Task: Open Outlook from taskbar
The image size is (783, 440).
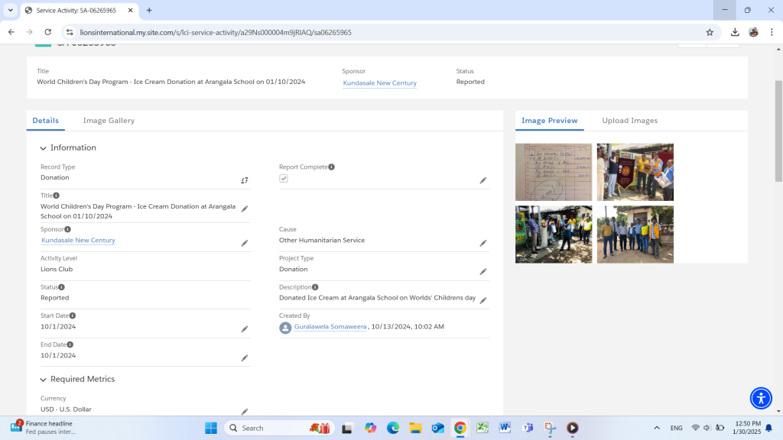Action: tap(437, 428)
